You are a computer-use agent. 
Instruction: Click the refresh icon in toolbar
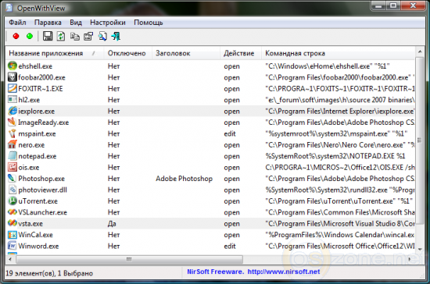pos(61,36)
